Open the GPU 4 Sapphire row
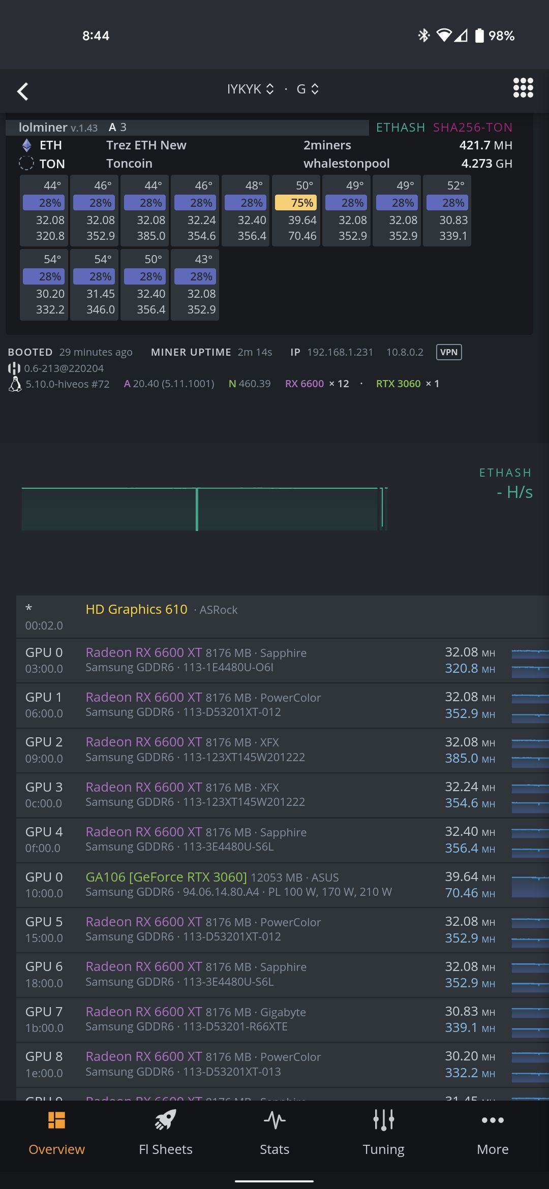Viewport: 549px width, 1189px height. (x=283, y=840)
